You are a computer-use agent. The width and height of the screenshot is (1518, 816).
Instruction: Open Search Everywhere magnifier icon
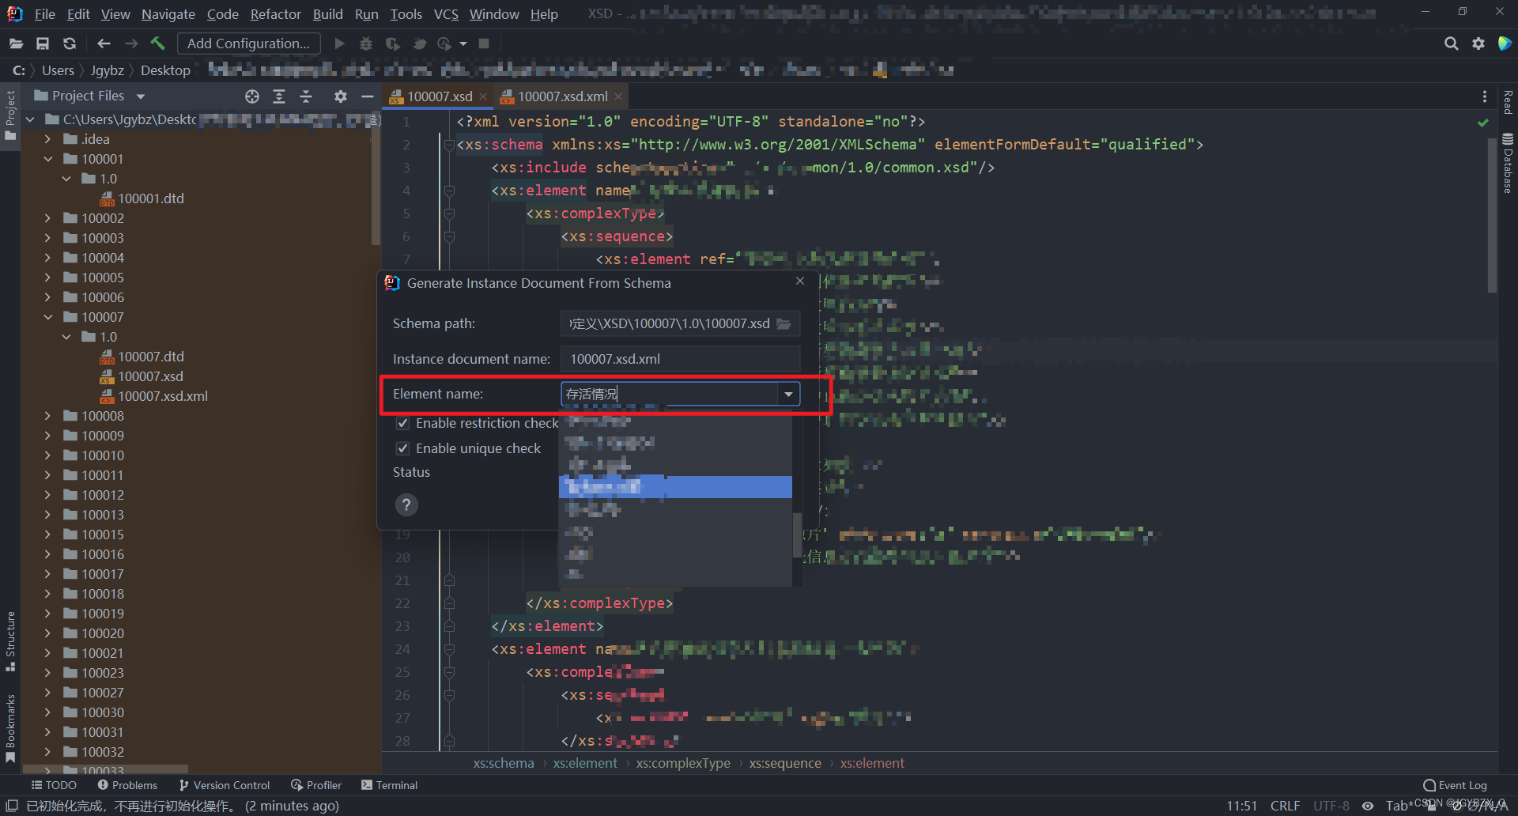[x=1451, y=43]
